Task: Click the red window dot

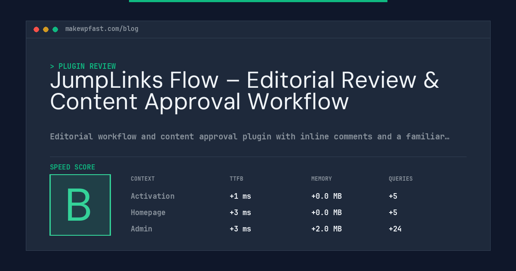Action: 36,29
